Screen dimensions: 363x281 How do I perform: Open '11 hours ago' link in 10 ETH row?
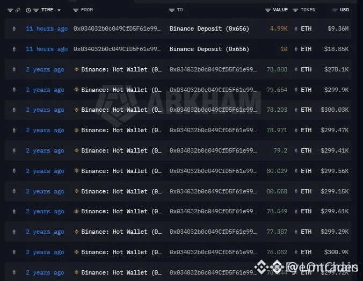[x=47, y=49]
